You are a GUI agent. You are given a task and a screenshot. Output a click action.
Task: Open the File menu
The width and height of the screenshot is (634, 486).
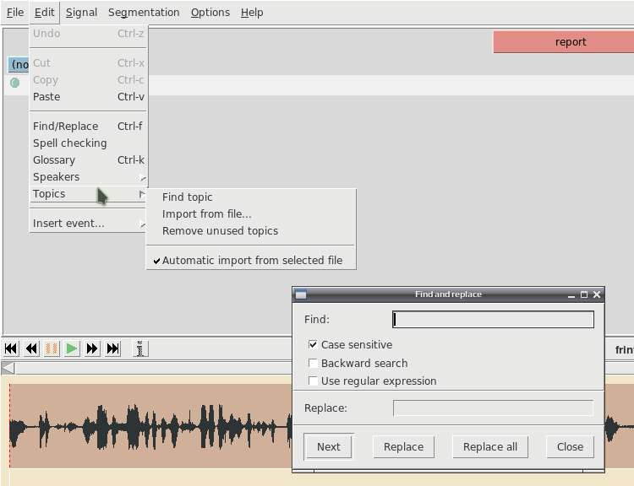[x=15, y=13]
